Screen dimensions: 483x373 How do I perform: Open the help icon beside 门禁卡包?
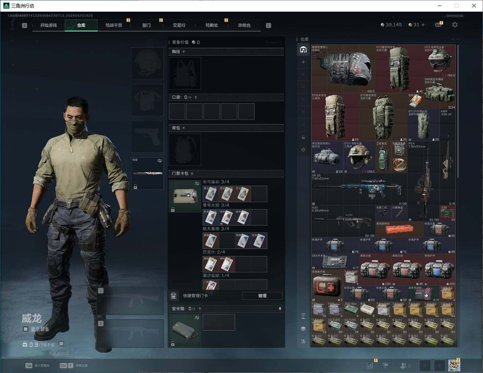point(192,174)
